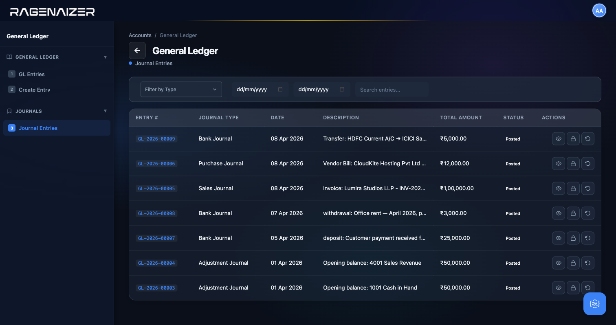Open the Filter by Type dropdown
The width and height of the screenshot is (616, 325).
pyautogui.click(x=181, y=90)
